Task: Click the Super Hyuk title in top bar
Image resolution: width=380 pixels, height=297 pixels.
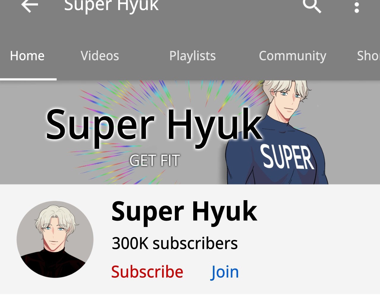Action: coord(111,6)
